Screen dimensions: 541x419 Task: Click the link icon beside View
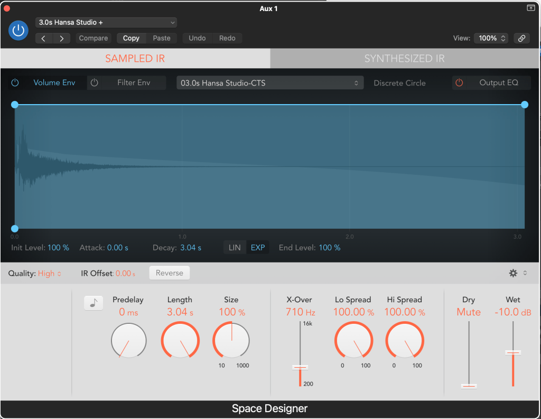pyautogui.click(x=521, y=38)
